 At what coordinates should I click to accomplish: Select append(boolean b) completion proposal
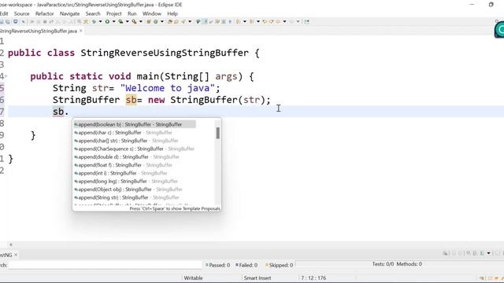(x=135, y=124)
